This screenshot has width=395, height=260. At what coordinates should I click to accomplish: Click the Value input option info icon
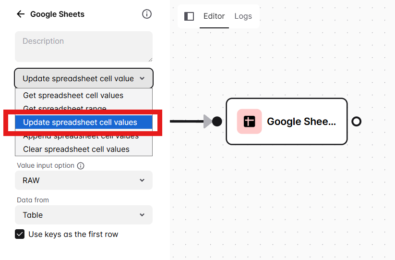pyautogui.click(x=81, y=166)
